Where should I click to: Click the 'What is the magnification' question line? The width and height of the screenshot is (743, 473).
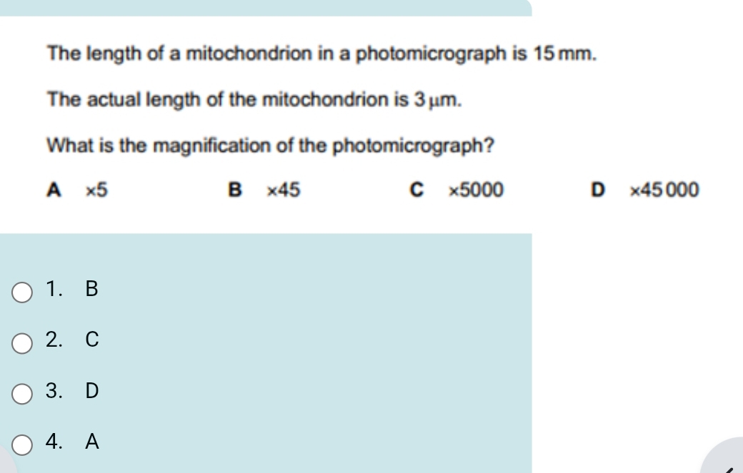pyautogui.click(x=271, y=146)
